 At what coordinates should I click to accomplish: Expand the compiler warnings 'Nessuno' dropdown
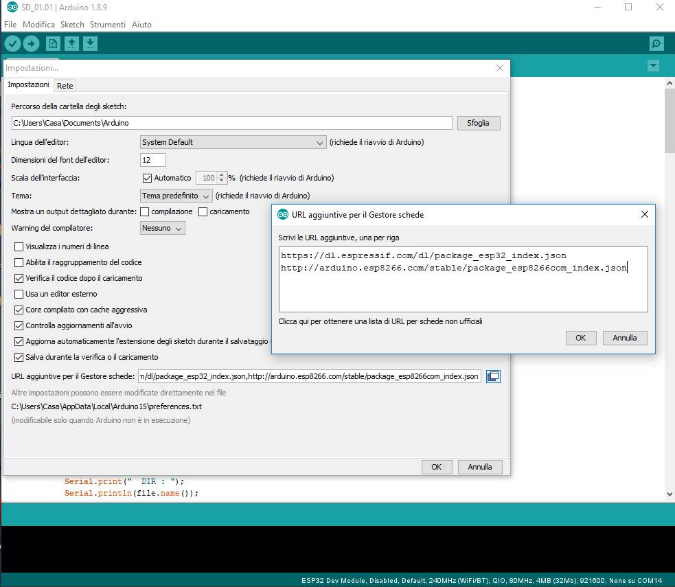pyautogui.click(x=162, y=227)
